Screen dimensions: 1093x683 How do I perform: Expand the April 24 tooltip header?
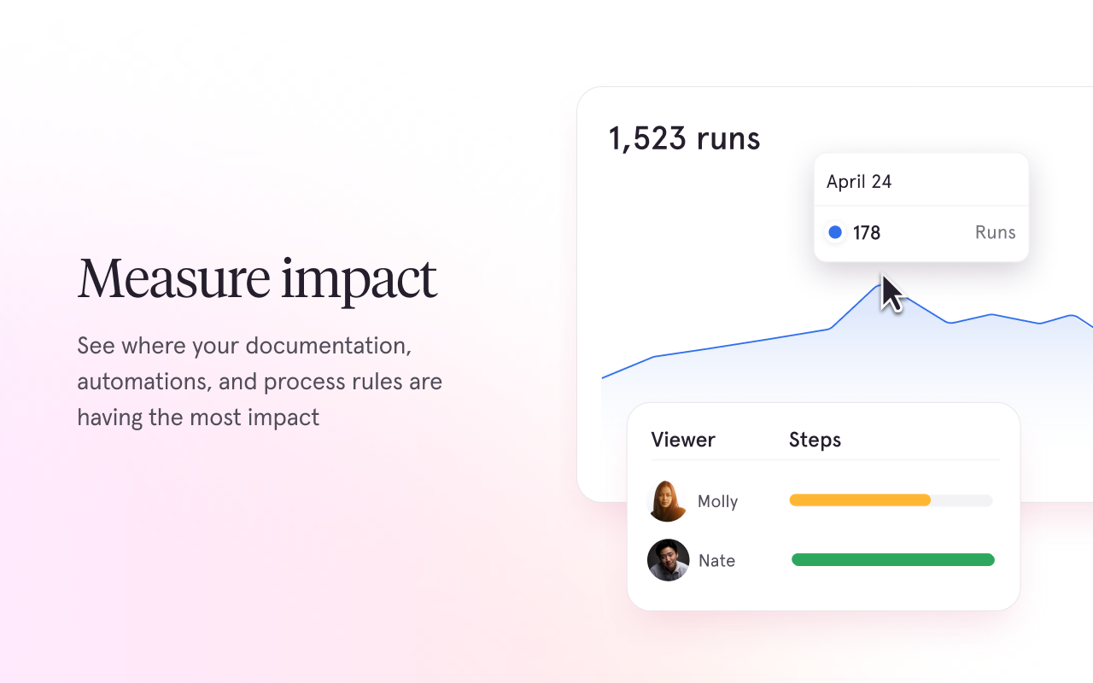[x=858, y=181]
